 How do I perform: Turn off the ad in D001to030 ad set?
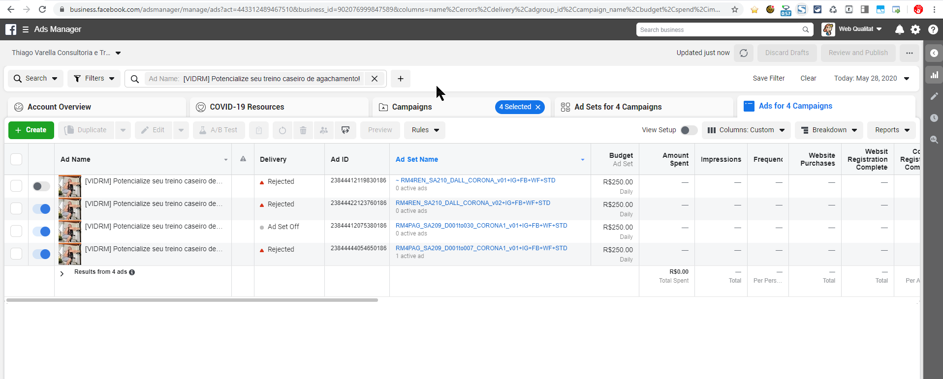tap(41, 232)
